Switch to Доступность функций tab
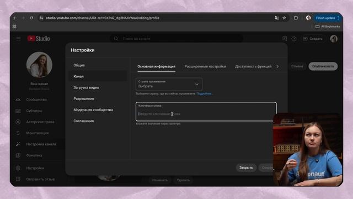This screenshot has width=353, height=199. click(x=253, y=66)
